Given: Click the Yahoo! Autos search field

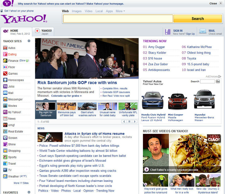Looking at the screenshot, I should point(207,81).
